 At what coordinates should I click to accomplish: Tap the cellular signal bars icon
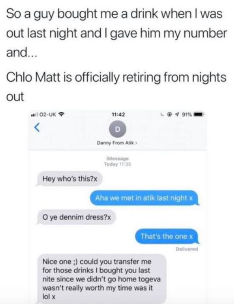coord(35,114)
